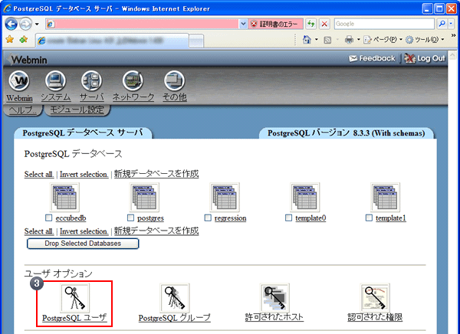
Task: Tick the regression checkbox
Action: click(208, 218)
